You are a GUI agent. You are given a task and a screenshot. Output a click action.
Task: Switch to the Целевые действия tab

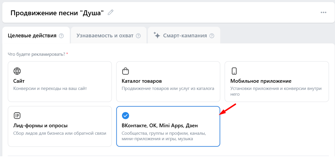tap(32, 36)
